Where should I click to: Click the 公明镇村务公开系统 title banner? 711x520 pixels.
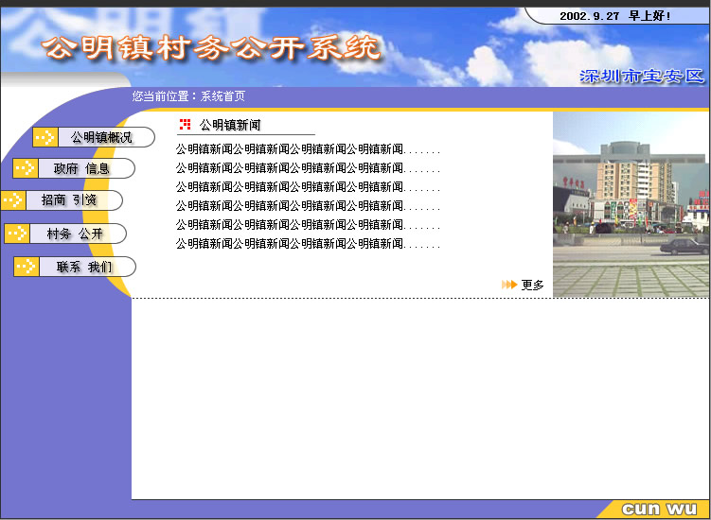pos(212,48)
